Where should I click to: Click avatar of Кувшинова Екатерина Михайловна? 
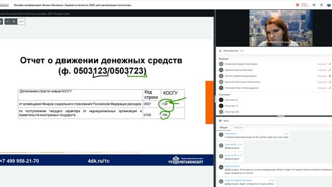221,82
